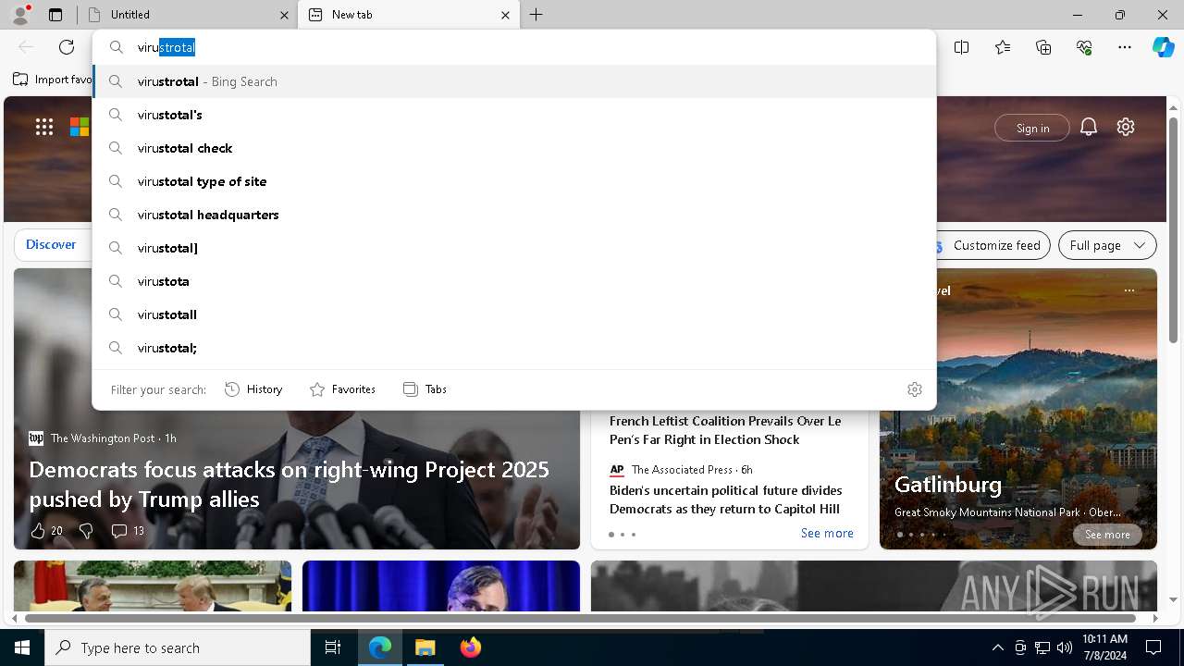Close the New tab tab
Viewport: 1184px width, 666px height.
click(505, 15)
